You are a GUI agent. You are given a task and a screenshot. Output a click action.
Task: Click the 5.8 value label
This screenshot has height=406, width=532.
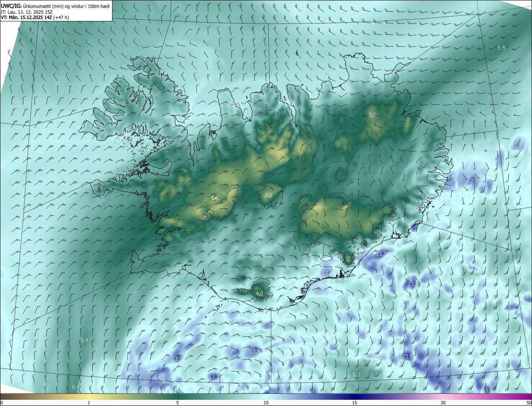pos(502,48)
